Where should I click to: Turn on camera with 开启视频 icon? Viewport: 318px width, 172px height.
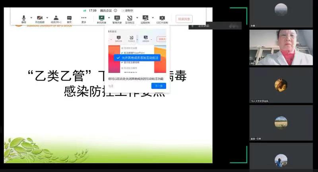point(40,18)
